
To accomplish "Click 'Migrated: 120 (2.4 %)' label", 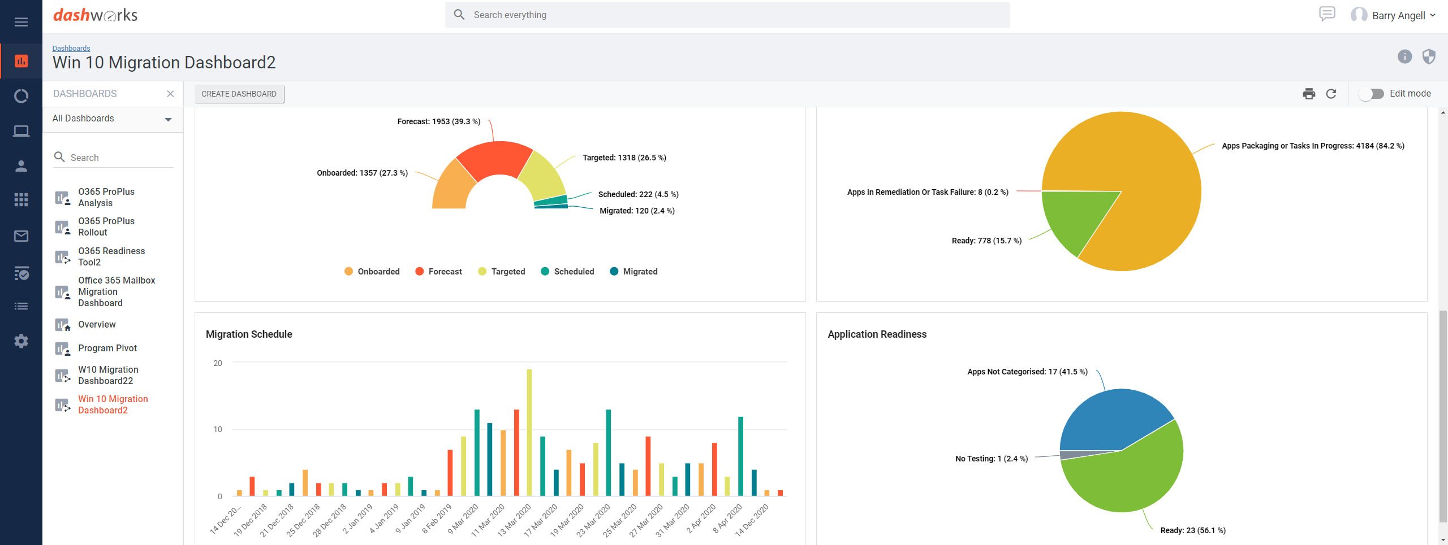I will tap(637, 211).
